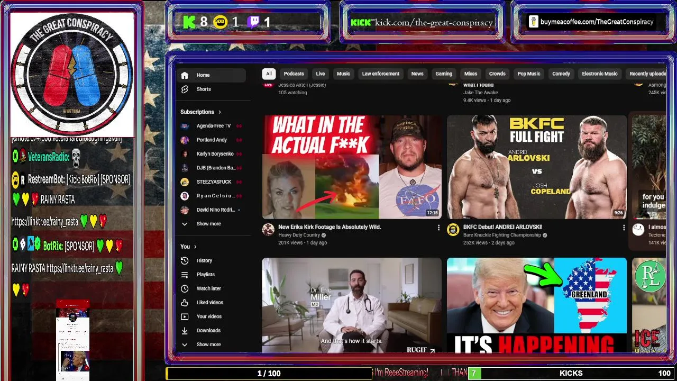
Task: Select the All filter chip
Action: coord(269,74)
